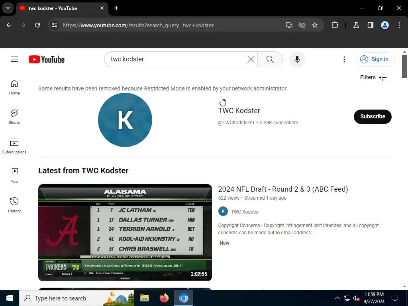Image resolution: width=408 pixels, height=306 pixels.
Task: Bookmark this page with star
Action: 315,25
